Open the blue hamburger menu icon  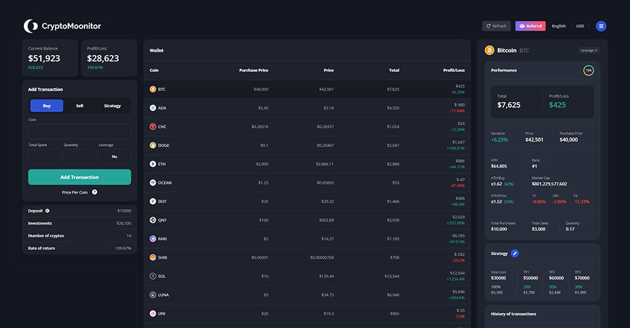601,26
